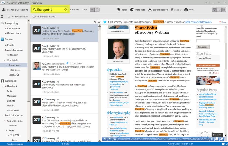The height and width of the screenshot is (146, 228).
Task: Click the magnifier icon above results list
Action: (99, 22)
